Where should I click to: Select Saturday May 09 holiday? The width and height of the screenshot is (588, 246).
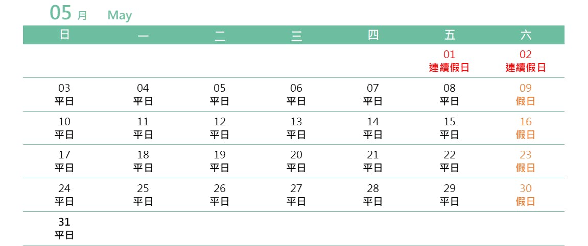[526, 94]
